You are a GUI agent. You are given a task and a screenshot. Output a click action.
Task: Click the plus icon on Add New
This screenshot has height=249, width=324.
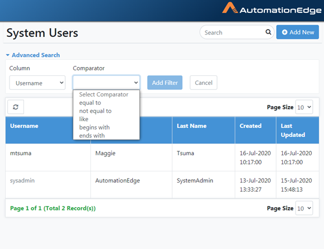coord(284,32)
